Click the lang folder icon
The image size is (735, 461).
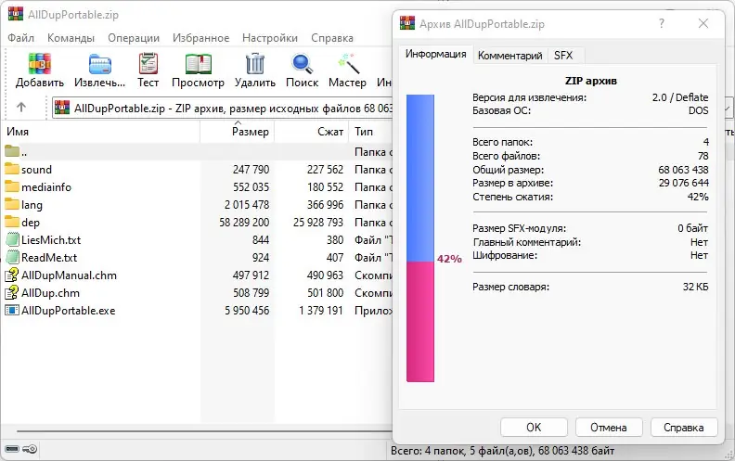12,204
